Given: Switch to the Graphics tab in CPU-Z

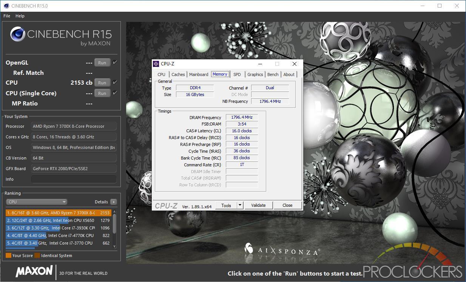Looking at the screenshot, I should (255, 74).
